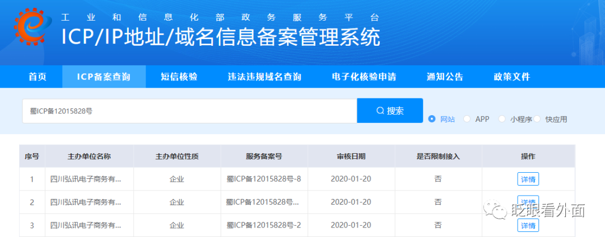Image resolution: width=605 pixels, height=237 pixels.
Task: Click the 主办单位名称 column header
Action: click(90, 156)
